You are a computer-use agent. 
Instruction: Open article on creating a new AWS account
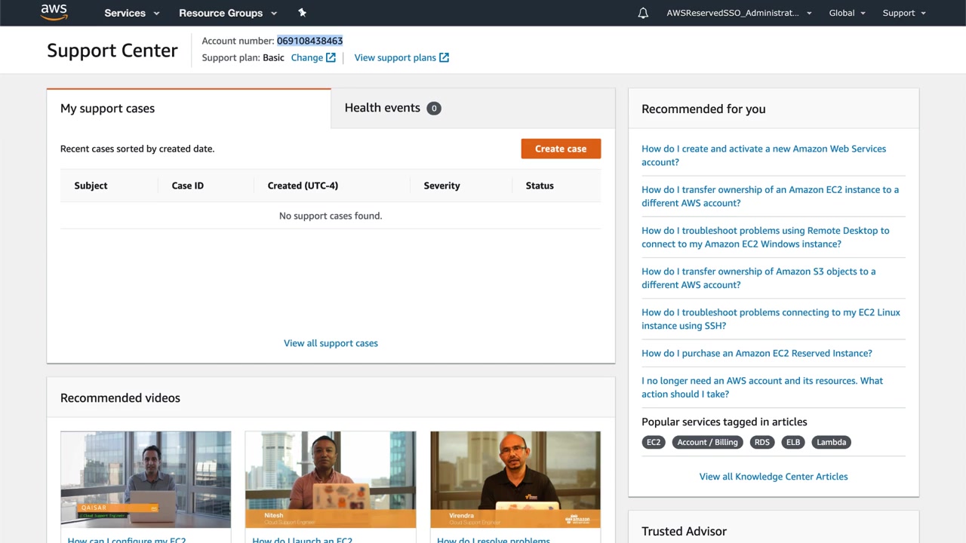(x=764, y=155)
